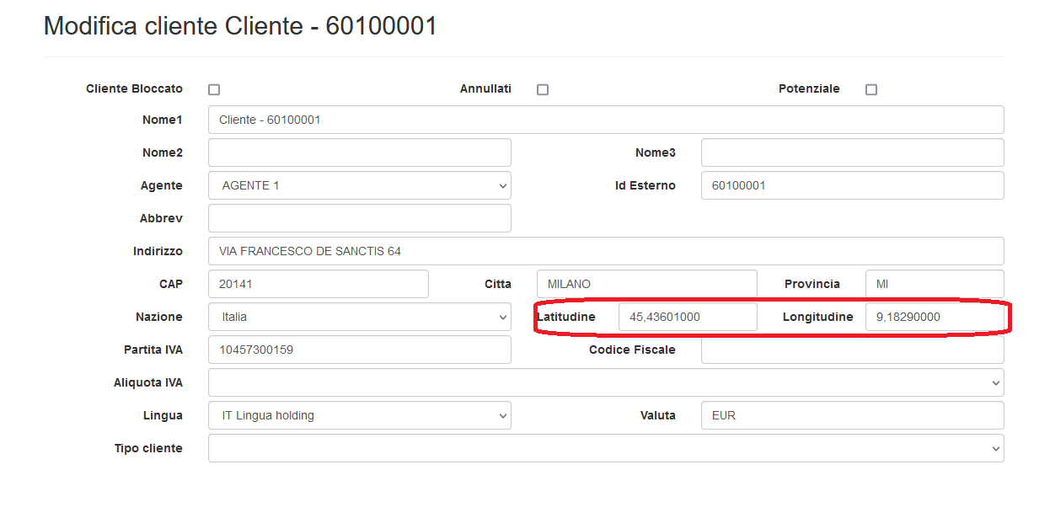Select the Longitudine value field
This screenshot has width=1050, height=518.
coord(934,317)
